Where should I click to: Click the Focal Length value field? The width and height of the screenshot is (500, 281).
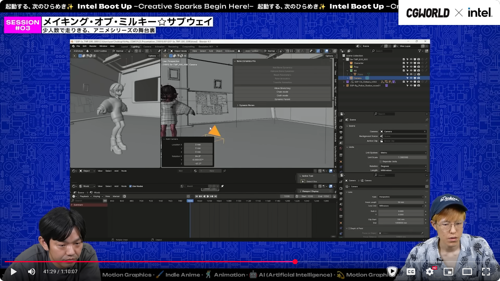tap(401, 202)
